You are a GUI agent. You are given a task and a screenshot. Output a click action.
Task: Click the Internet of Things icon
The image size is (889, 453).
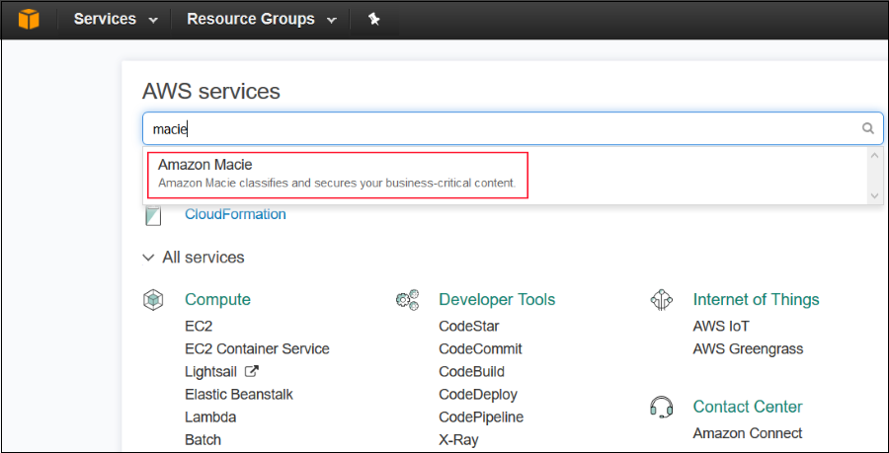[661, 300]
